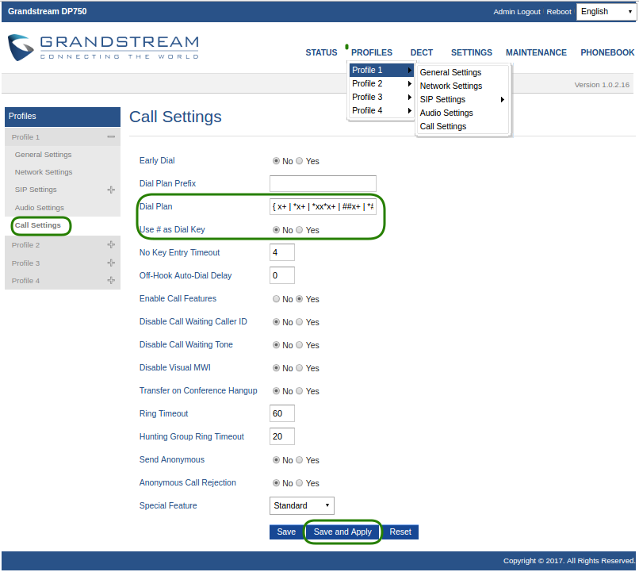Expand SIP Settings in flyout menu

[x=462, y=99]
